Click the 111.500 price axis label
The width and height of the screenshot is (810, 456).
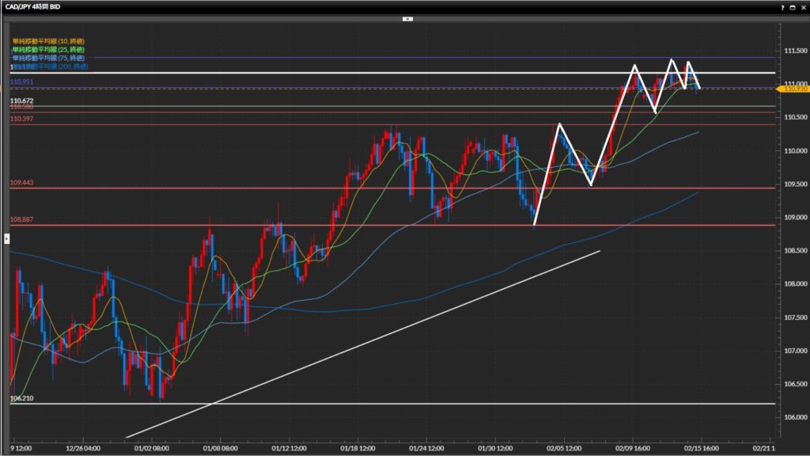tap(794, 51)
